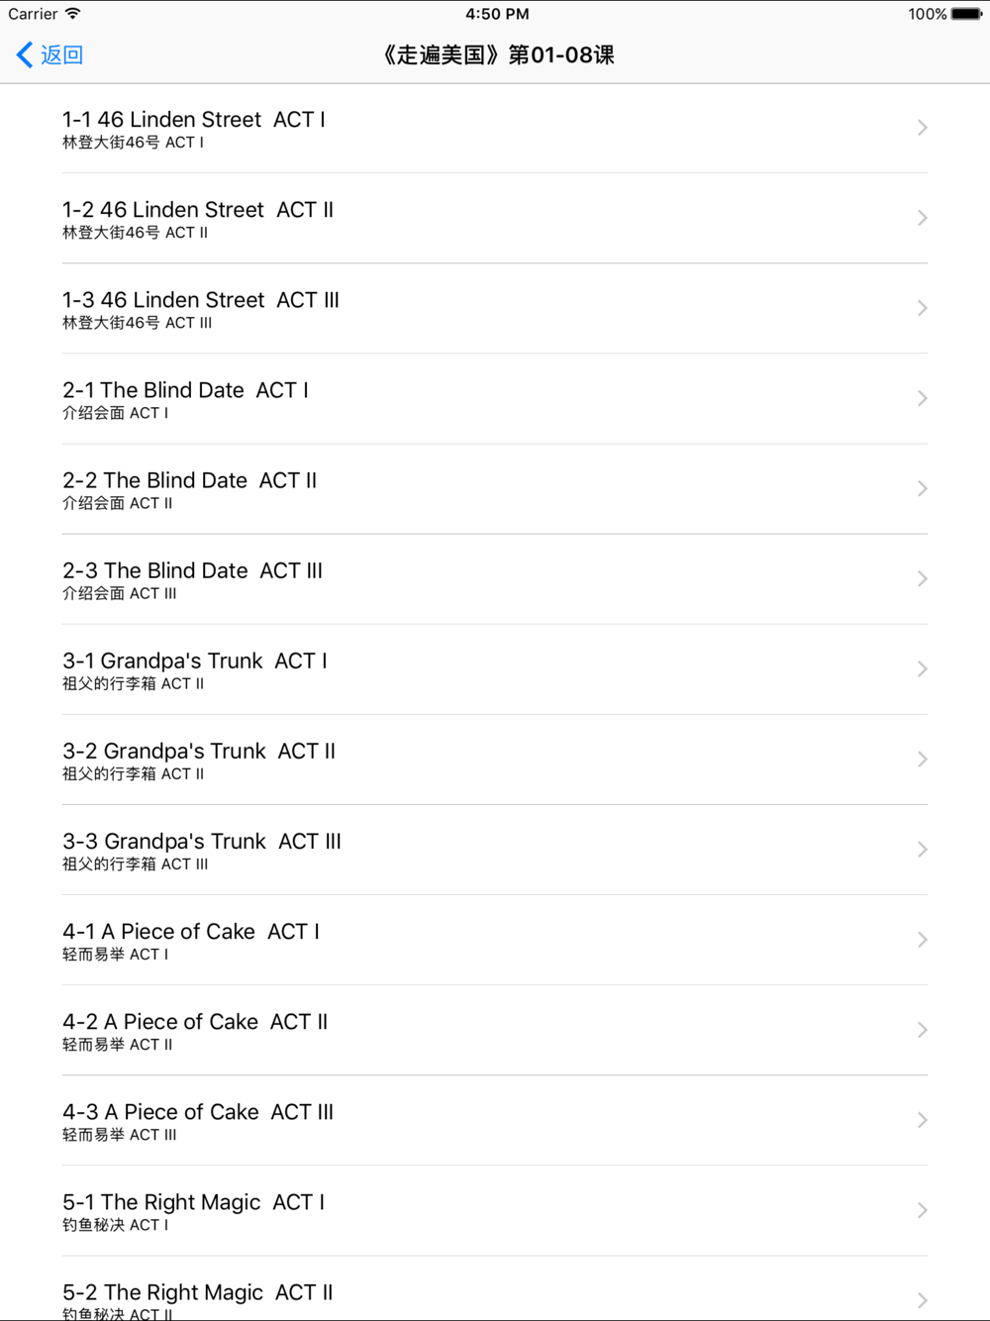Open lesson 1-2 46 Linden Street ACT II
The width and height of the screenshot is (990, 1321).
click(495, 219)
